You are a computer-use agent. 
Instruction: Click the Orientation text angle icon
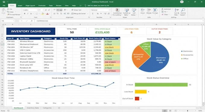(x=65, y=10)
